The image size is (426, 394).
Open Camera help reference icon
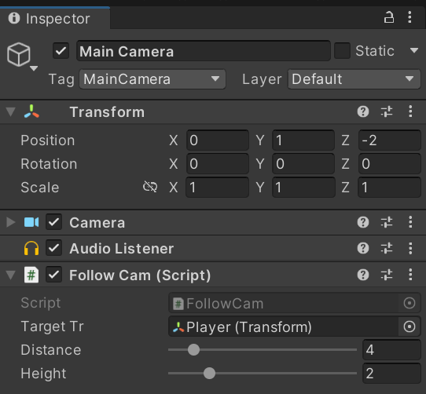[x=363, y=222]
